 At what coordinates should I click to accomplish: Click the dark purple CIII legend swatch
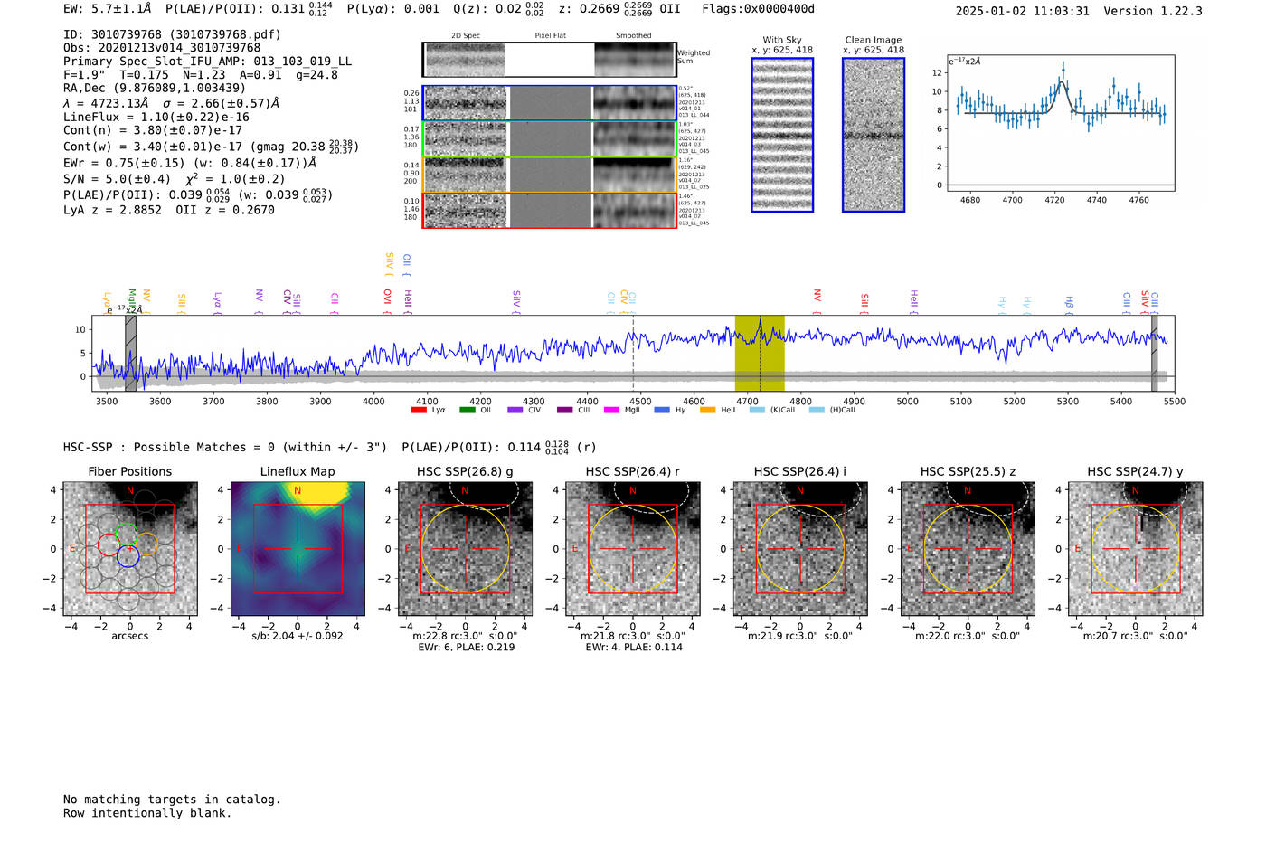(x=565, y=410)
